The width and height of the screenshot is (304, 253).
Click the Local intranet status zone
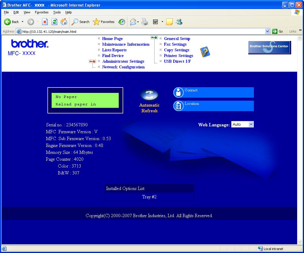271,249
